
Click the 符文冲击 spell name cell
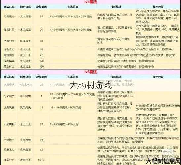click(9, 96)
